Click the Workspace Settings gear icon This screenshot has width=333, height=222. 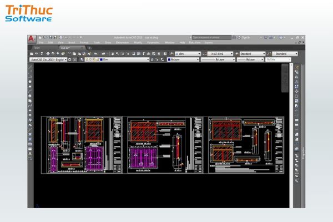click(x=70, y=60)
